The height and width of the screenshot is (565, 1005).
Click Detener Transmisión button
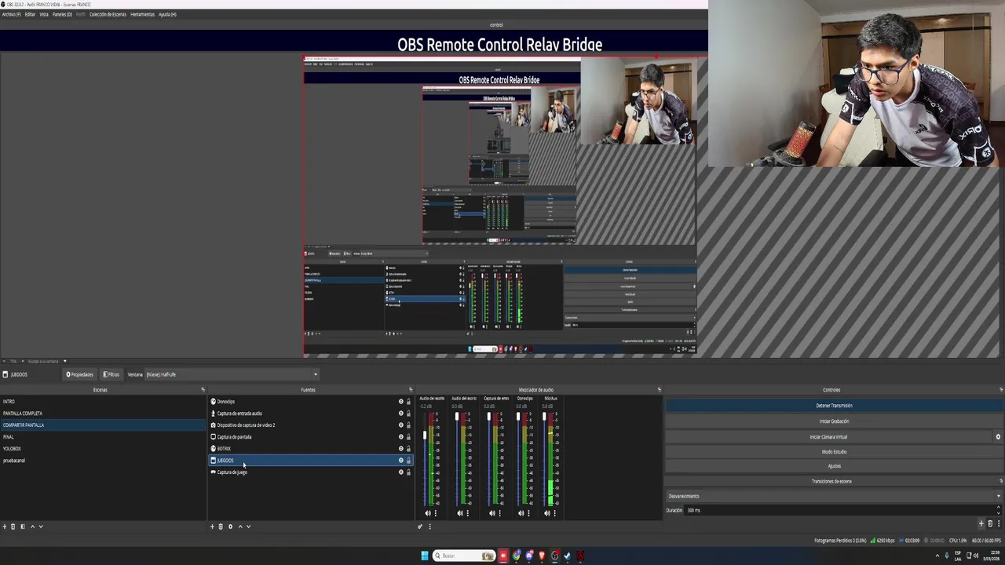point(834,406)
